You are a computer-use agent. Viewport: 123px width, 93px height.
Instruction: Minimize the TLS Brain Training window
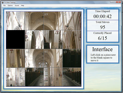pyautogui.click(x=111, y=2)
